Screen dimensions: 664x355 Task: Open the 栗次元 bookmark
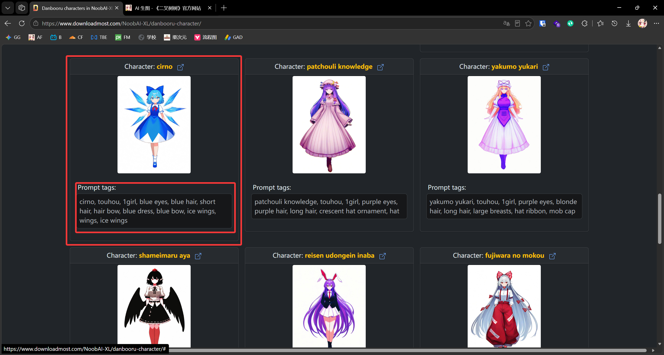coord(175,37)
